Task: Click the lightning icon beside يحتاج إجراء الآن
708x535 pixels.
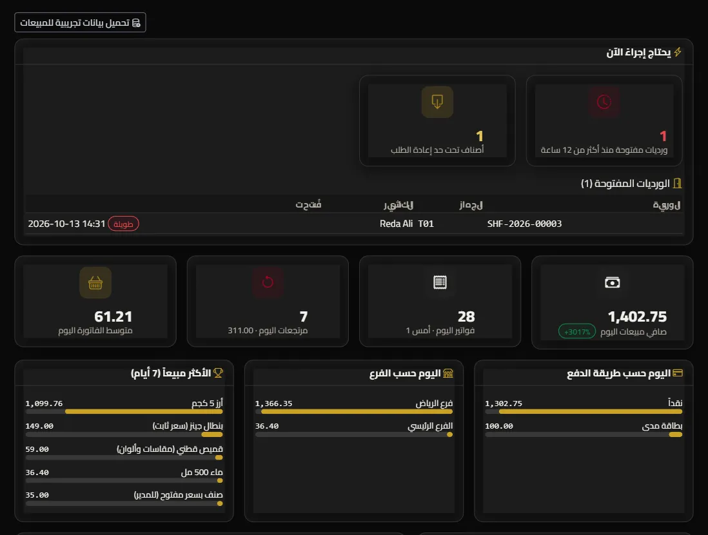Action: point(677,52)
